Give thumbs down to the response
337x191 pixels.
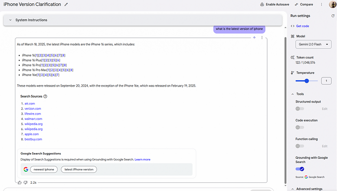pos(26,183)
